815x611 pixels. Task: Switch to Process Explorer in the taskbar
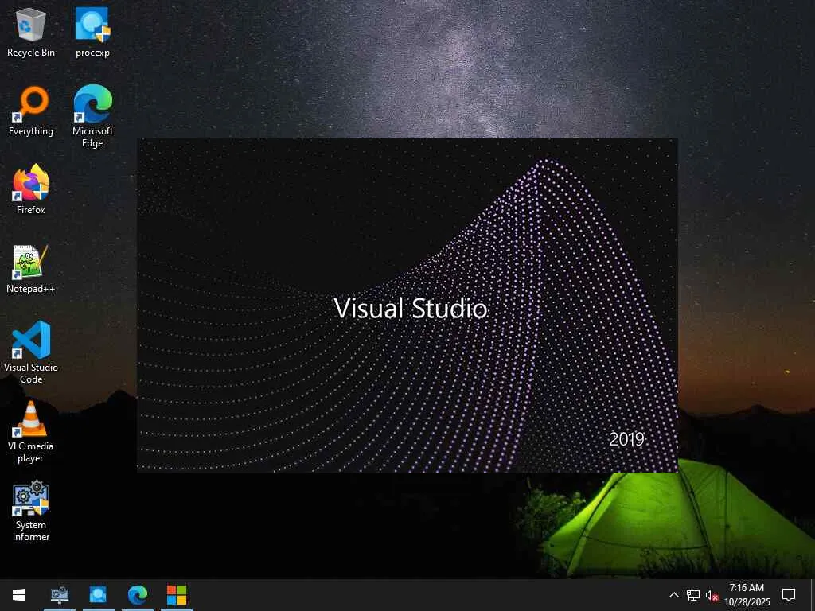coord(98,595)
